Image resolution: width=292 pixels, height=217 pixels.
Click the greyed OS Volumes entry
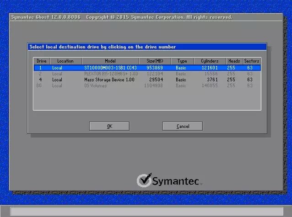(x=96, y=85)
